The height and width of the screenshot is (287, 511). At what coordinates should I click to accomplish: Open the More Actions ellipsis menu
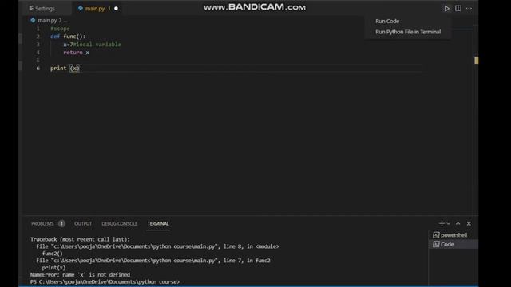pos(469,9)
